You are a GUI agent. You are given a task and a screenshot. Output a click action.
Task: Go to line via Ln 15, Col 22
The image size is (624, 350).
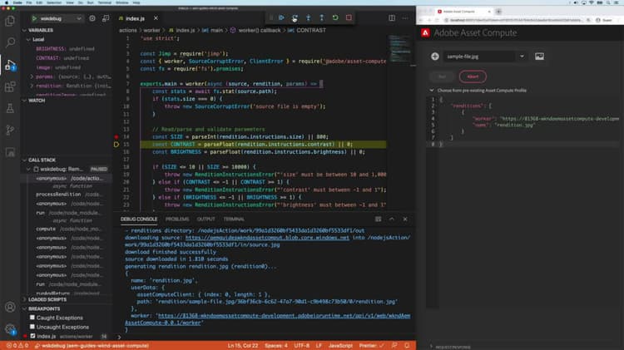point(242,346)
